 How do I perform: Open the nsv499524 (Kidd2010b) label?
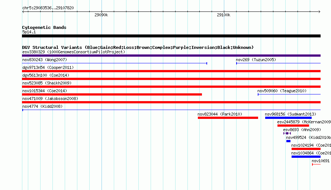(x=308, y=137)
